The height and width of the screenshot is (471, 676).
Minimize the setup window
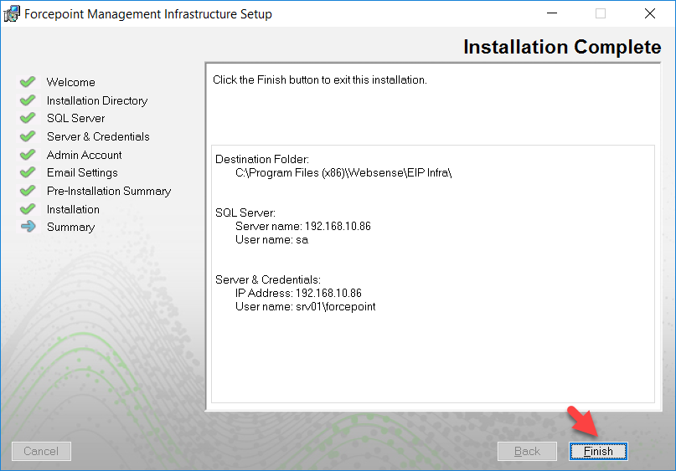pyautogui.click(x=552, y=13)
